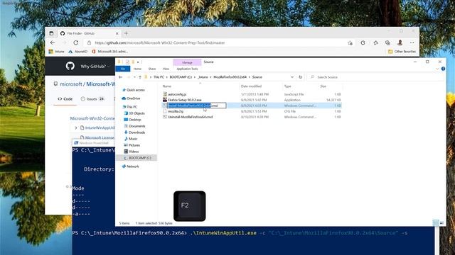Viewport: 455px width, 255px height.
Task: Click This PC in the breadcrumb path
Action: pos(159,77)
